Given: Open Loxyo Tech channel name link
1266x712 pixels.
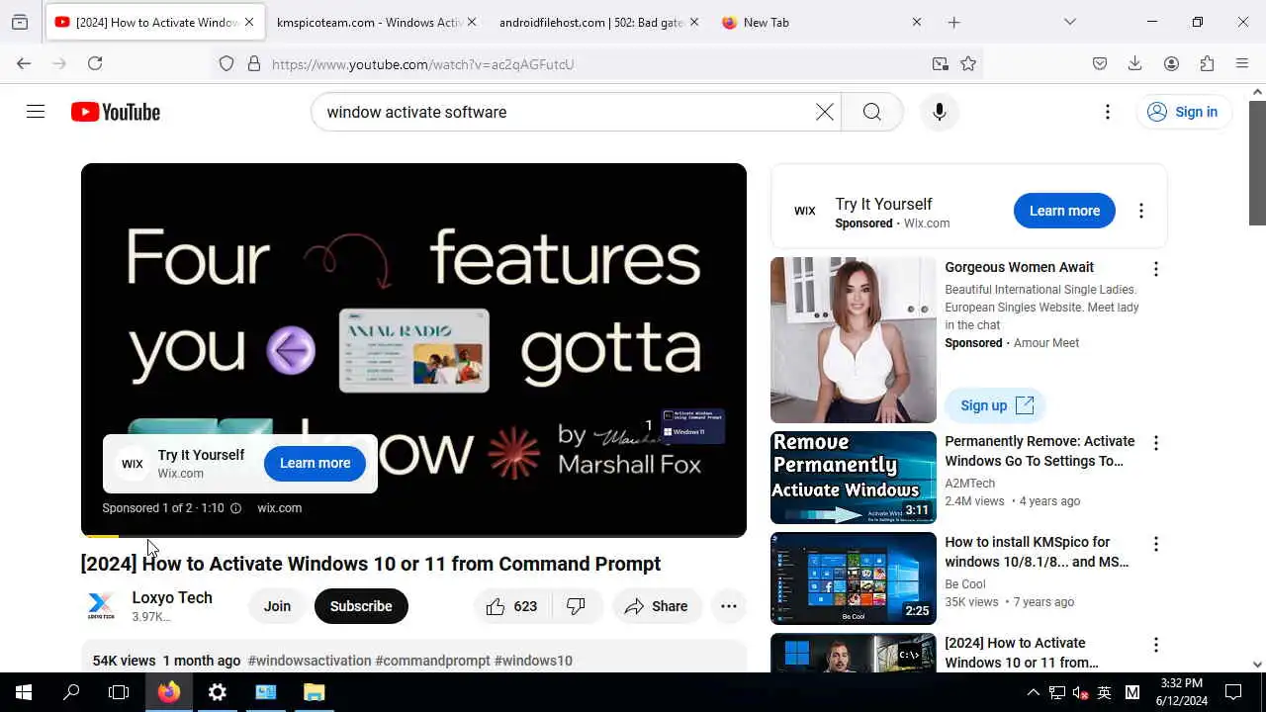Looking at the screenshot, I should point(172,598).
